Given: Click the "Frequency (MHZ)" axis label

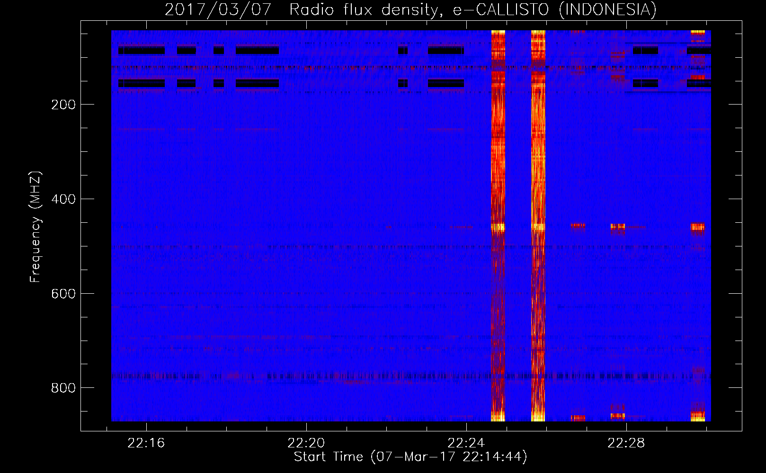Looking at the screenshot, I should click(36, 227).
